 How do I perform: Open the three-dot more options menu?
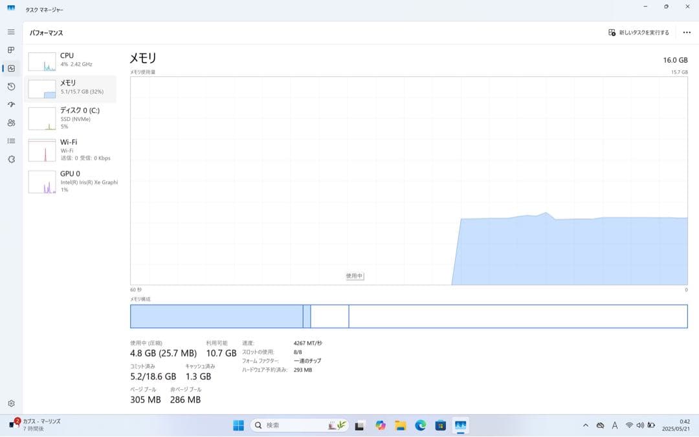click(x=687, y=32)
